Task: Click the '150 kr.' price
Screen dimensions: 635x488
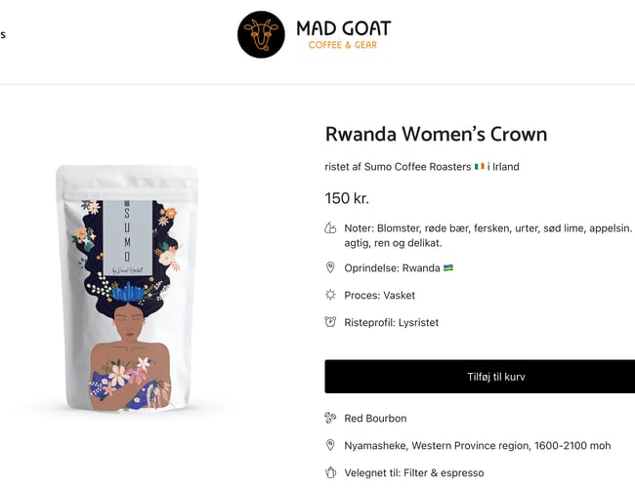Action: coord(347,198)
